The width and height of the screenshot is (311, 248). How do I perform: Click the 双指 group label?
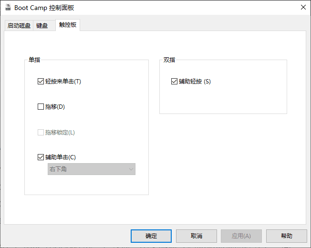(x=169, y=60)
